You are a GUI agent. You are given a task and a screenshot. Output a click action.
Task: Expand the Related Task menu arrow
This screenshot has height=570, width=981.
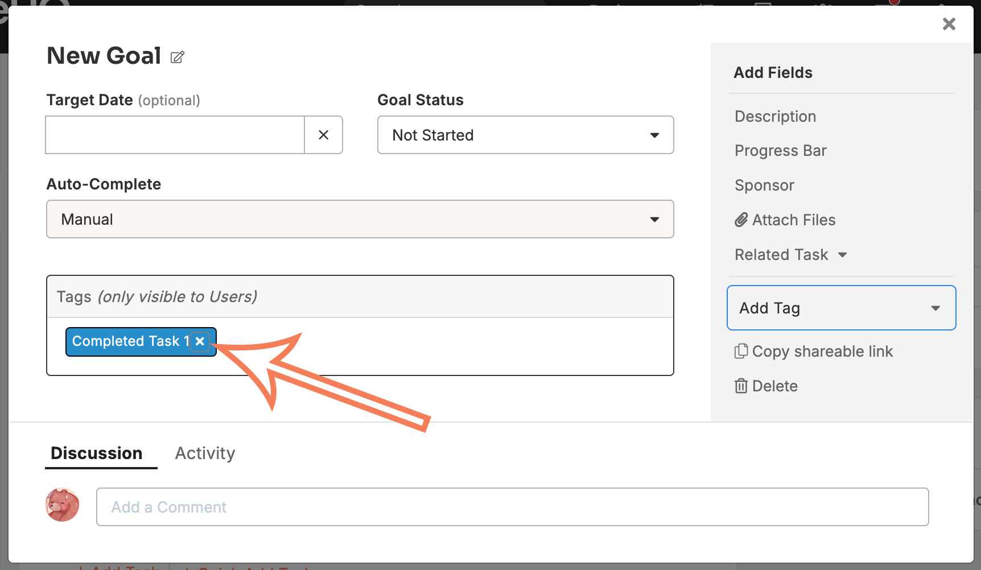point(843,255)
